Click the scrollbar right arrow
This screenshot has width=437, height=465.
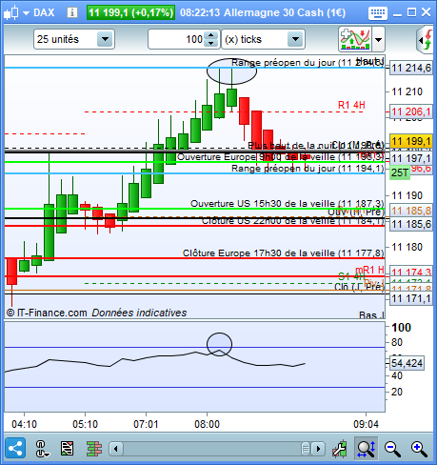click(318, 449)
